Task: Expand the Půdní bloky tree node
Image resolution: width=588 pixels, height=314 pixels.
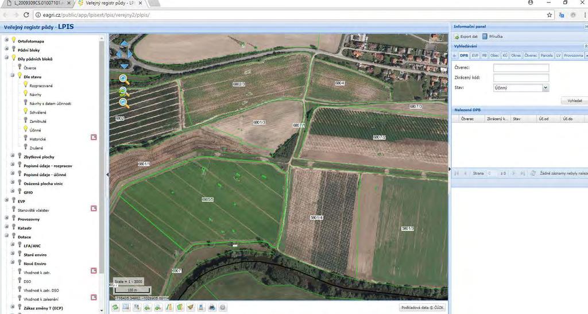Action: tap(6, 49)
